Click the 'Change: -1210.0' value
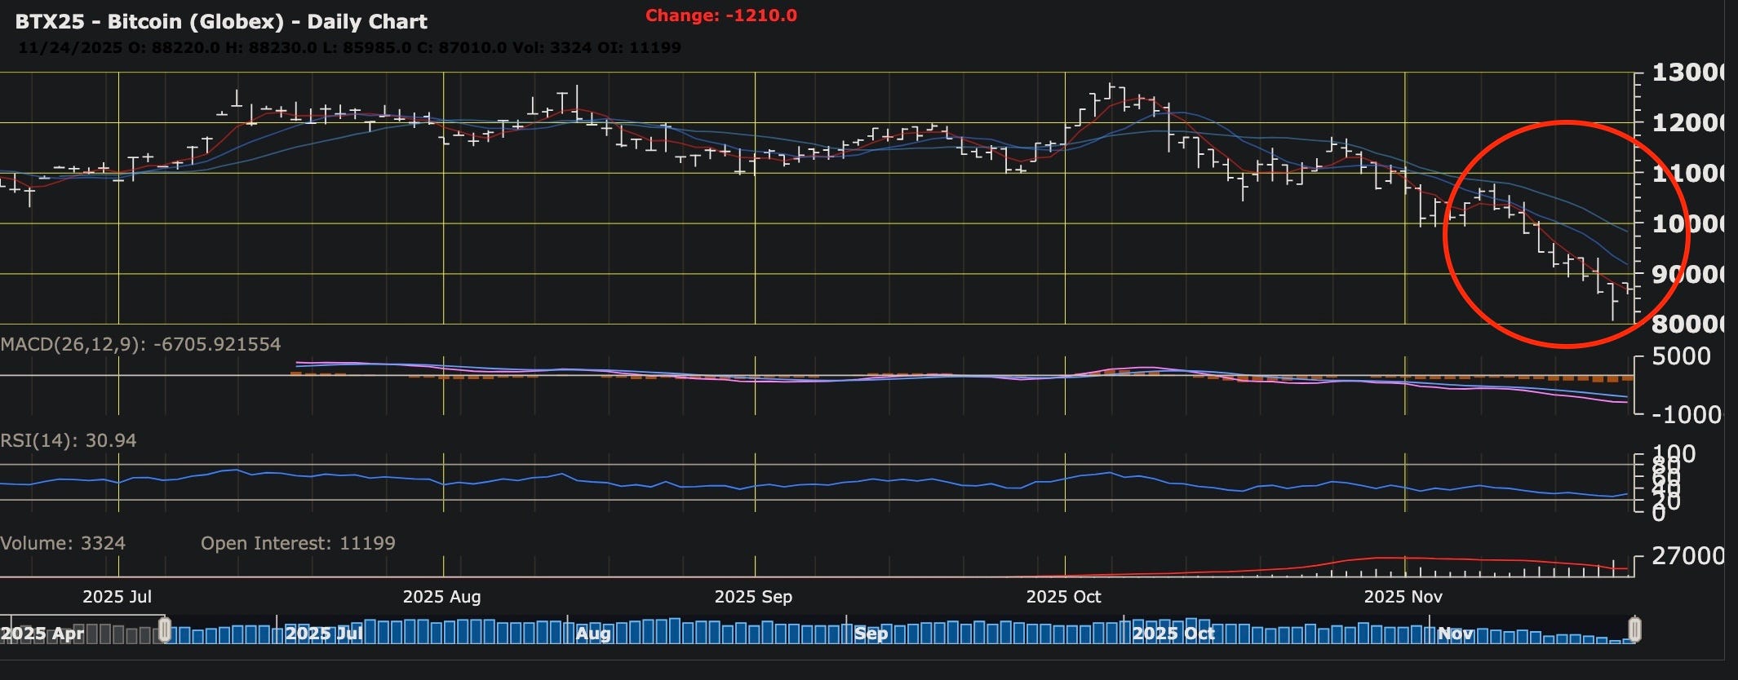 [721, 15]
